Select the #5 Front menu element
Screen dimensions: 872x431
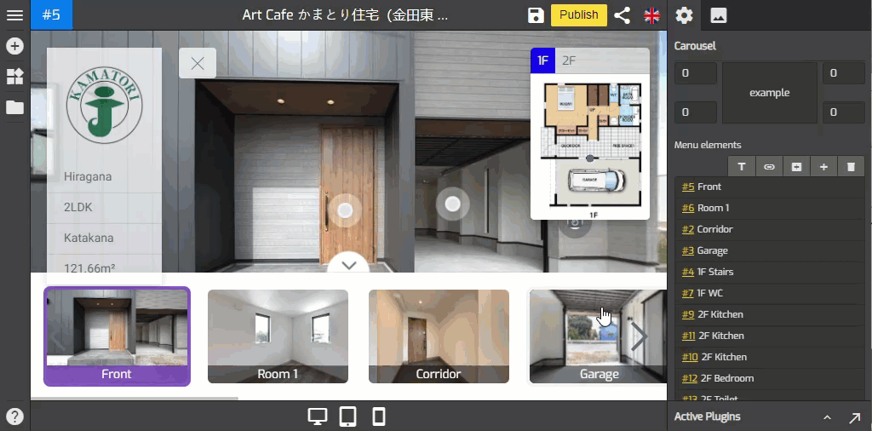(770, 187)
